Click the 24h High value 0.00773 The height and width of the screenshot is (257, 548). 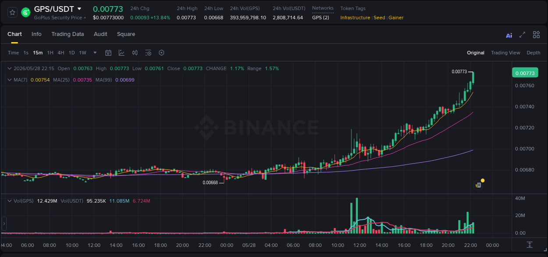(x=186, y=18)
